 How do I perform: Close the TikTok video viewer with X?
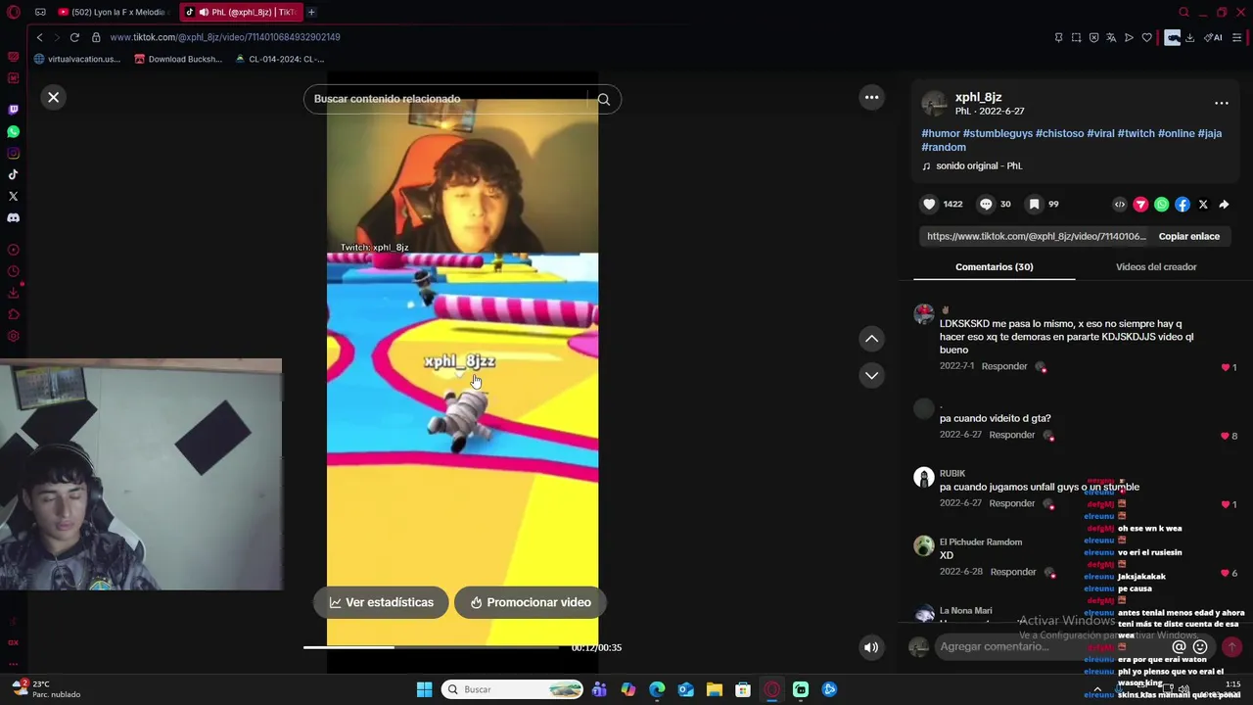tap(54, 97)
